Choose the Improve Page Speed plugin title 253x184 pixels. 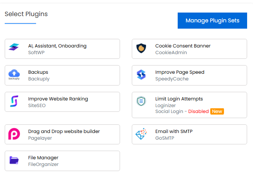pyautogui.click(x=180, y=72)
